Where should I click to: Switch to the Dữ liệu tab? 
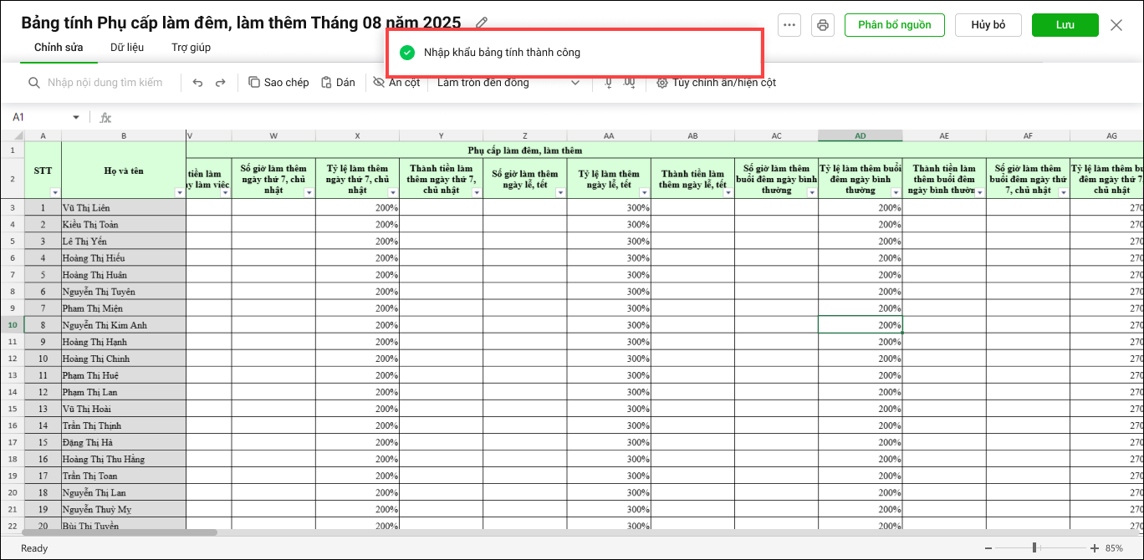127,48
